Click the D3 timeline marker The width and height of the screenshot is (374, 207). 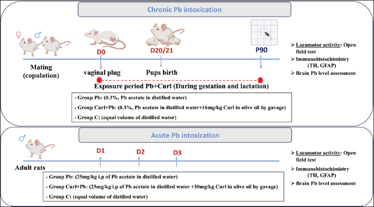tap(177, 152)
